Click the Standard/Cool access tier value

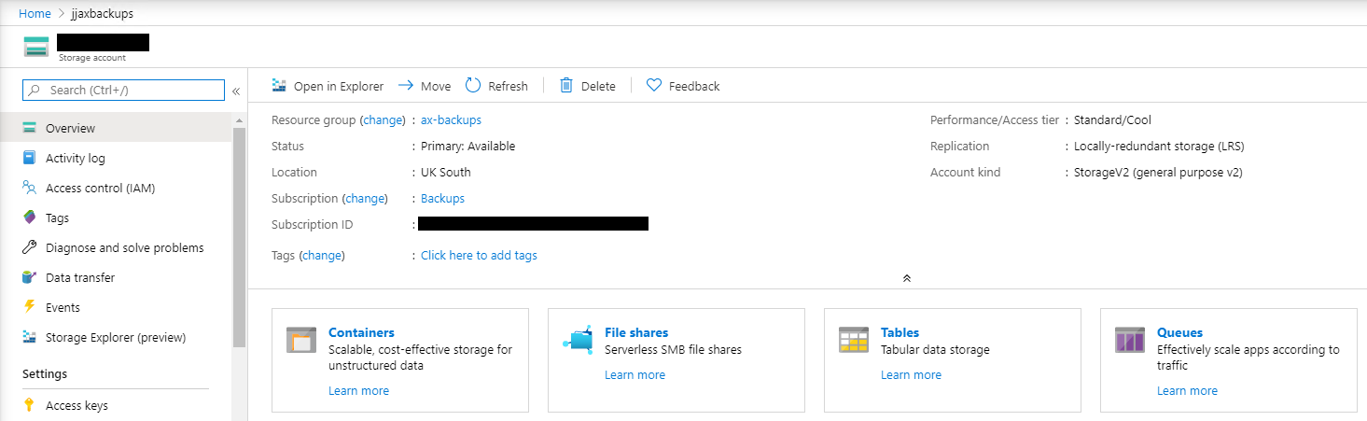pyautogui.click(x=1112, y=119)
